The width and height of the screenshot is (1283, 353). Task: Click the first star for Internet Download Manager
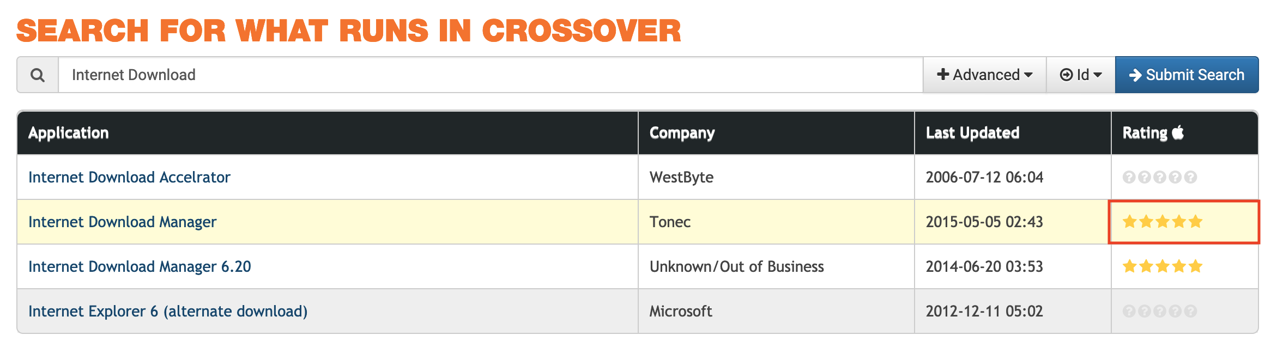click(1129, 222)
